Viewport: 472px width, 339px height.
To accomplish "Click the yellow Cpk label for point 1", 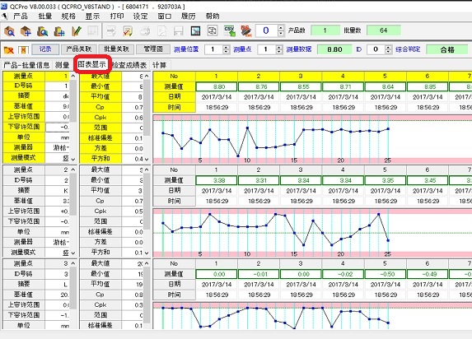I will pyautogui.click(x=100, y=118).
